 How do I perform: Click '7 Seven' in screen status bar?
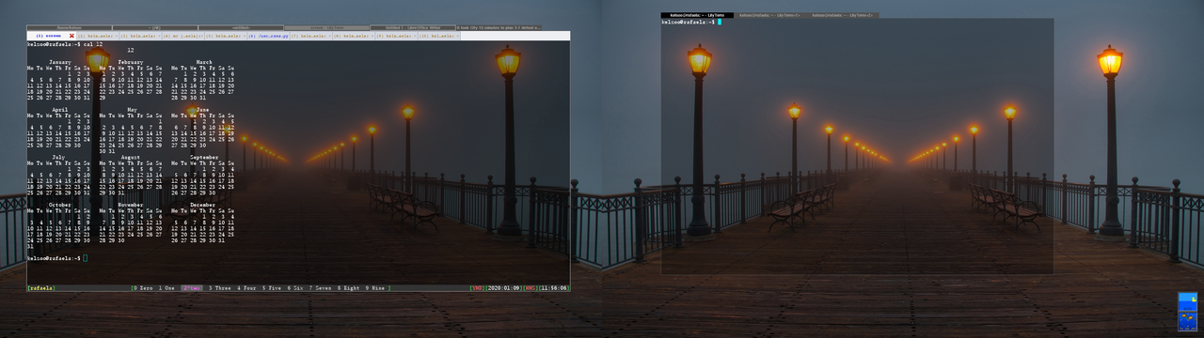320,288
